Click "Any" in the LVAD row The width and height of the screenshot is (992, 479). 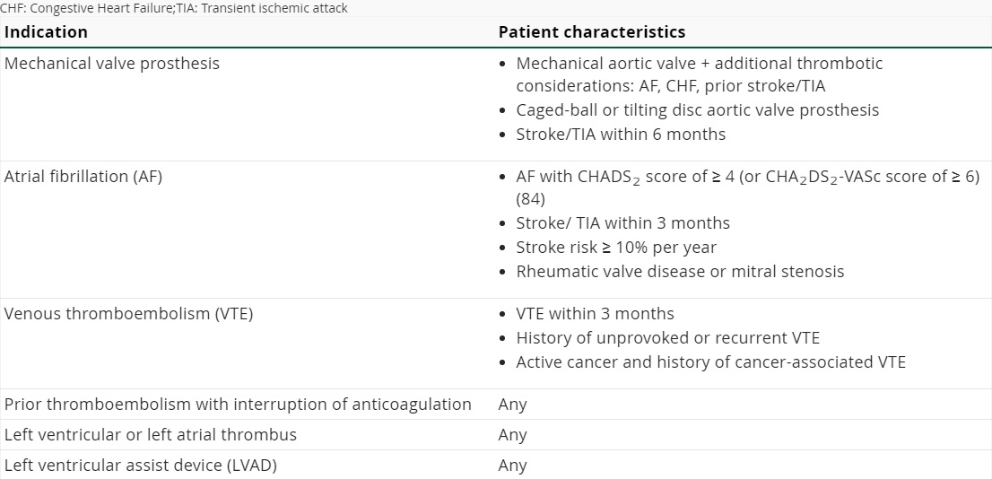coord(512,466)
